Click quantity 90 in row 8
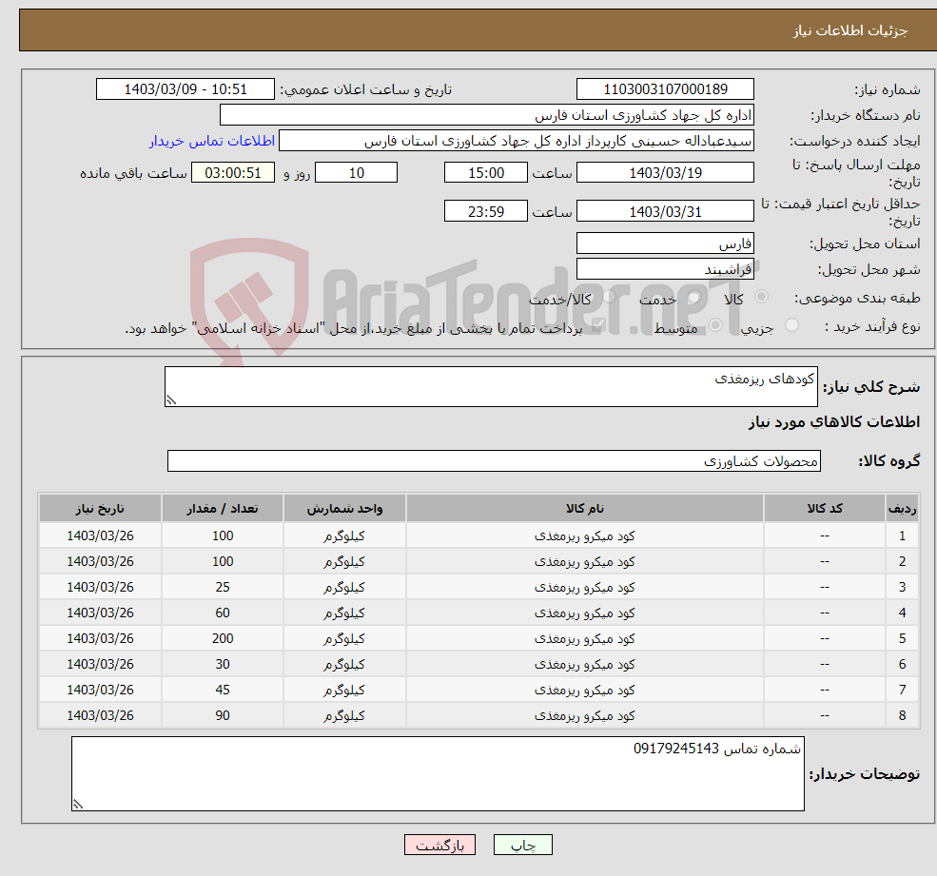This screenshot has height=876, width=937. click(x=223, y=715)
